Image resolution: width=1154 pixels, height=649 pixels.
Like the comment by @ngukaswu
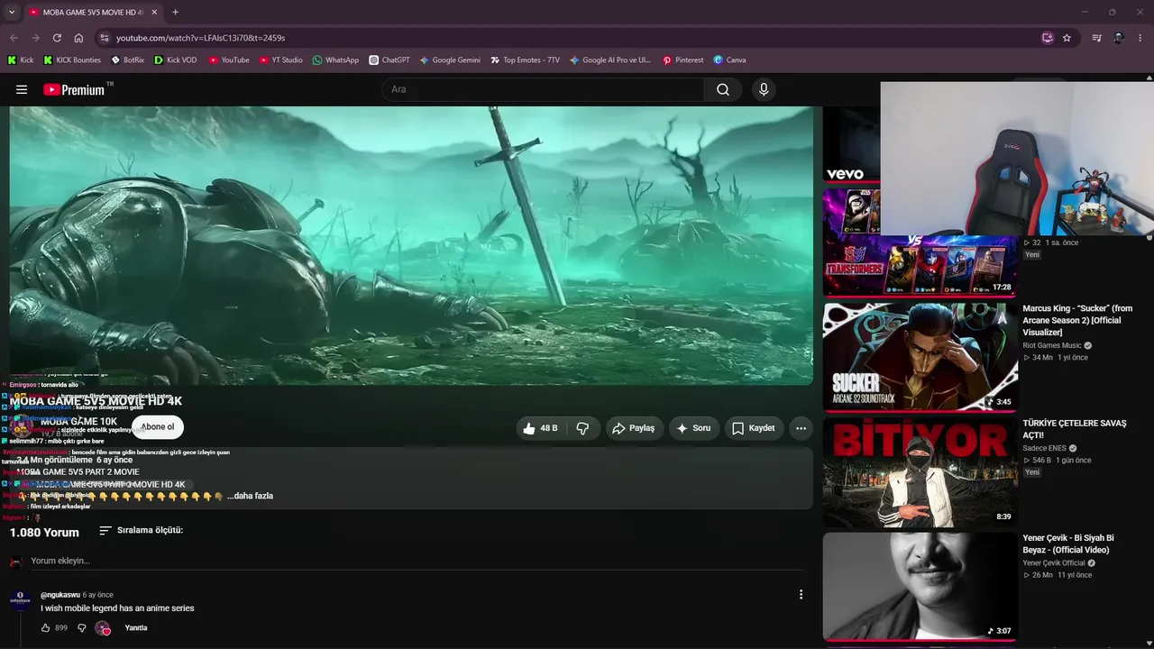[x=45, y=627]
